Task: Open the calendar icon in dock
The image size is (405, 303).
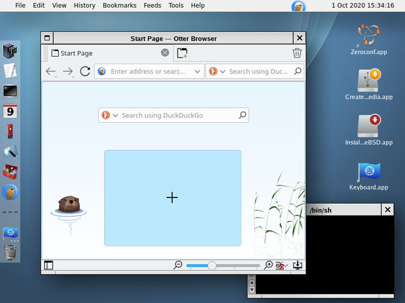Action: click(10, 111)
